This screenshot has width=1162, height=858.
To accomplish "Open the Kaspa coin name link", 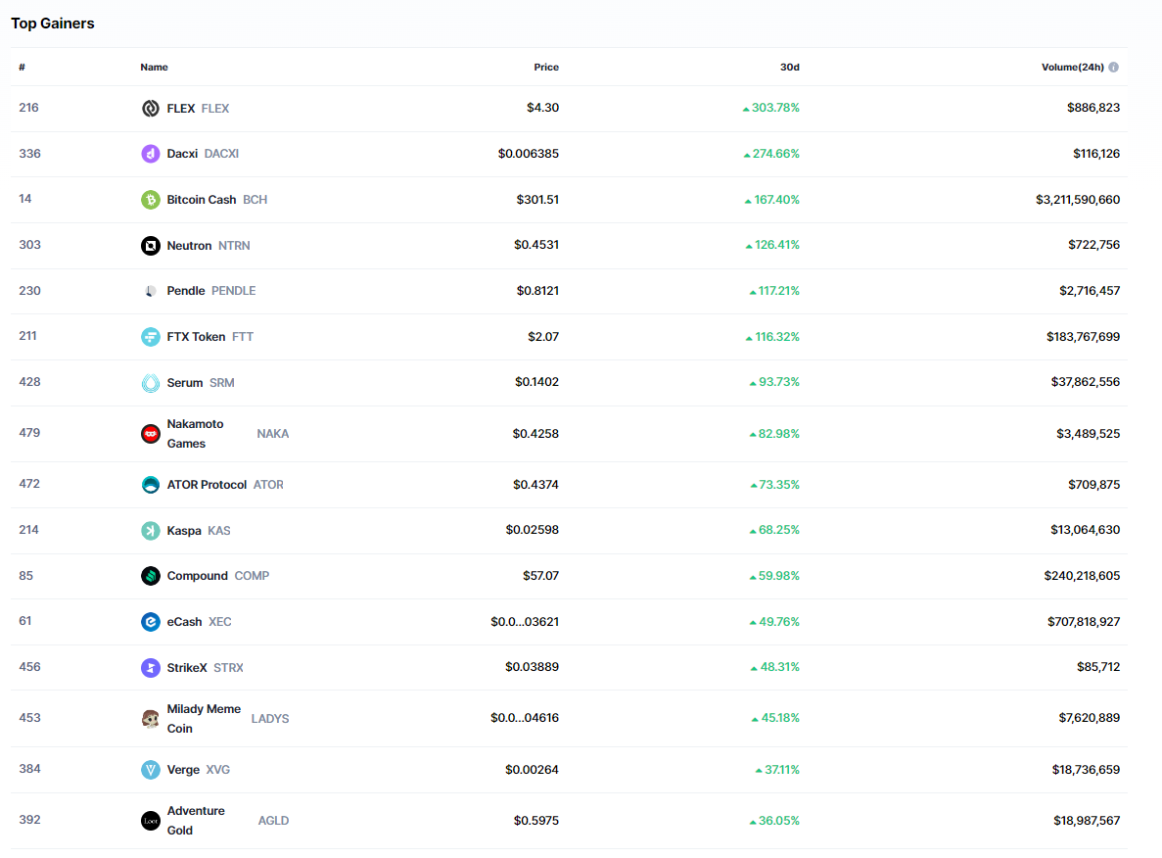I will click(184, 530).
